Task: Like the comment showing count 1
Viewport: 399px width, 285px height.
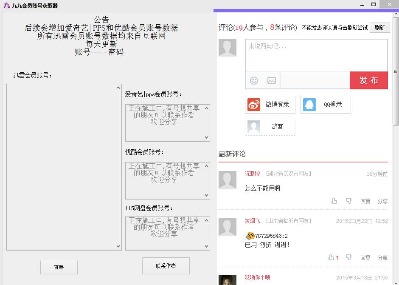Action: click(x=331, y=257)
